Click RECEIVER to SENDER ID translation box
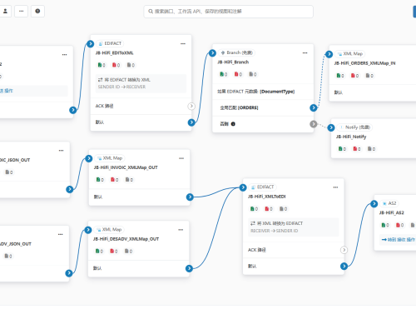 [294, 227]
